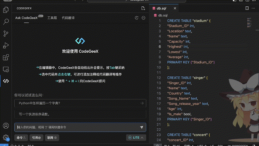Place cursor on PRIMARY KEY ("Stadium_ID") line
259x146 pixels.
pyautogui.click(x=191, y=62)
